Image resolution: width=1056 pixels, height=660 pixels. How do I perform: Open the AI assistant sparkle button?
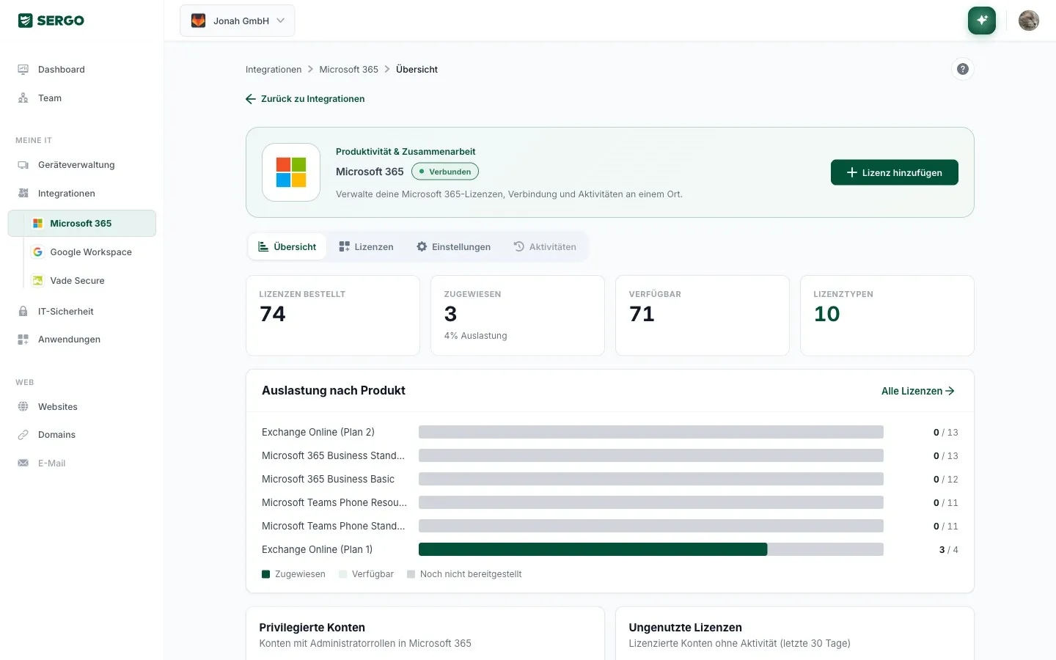tap(982, 21)
